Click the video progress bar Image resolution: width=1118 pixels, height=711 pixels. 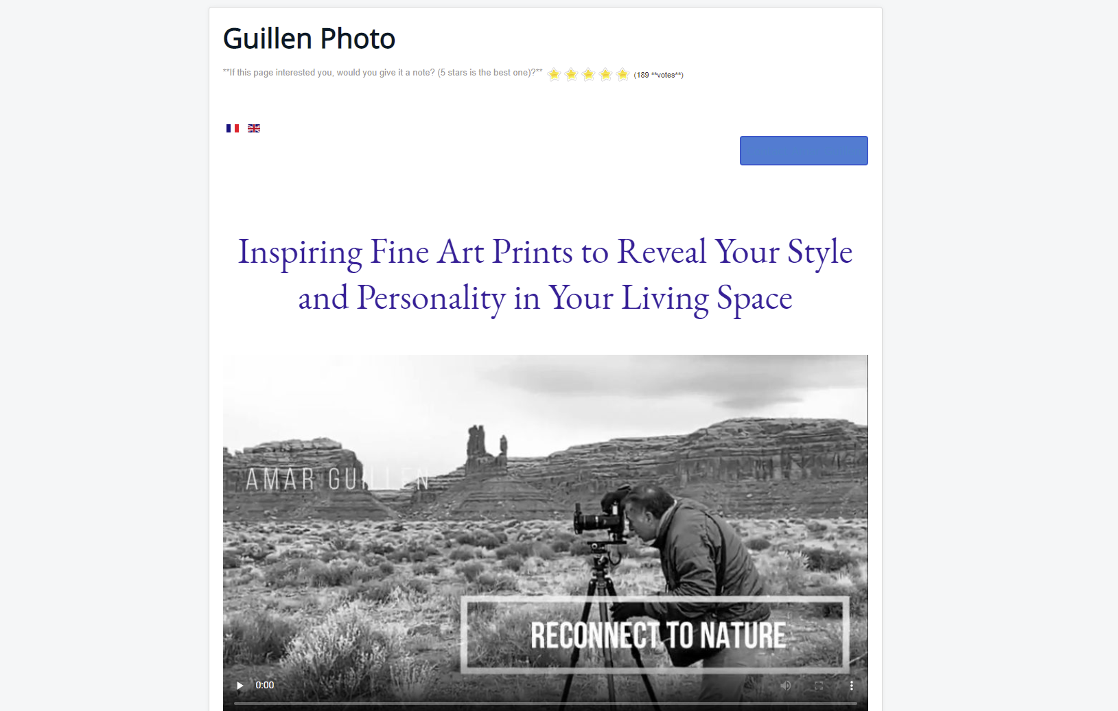(x=545, y=703)
